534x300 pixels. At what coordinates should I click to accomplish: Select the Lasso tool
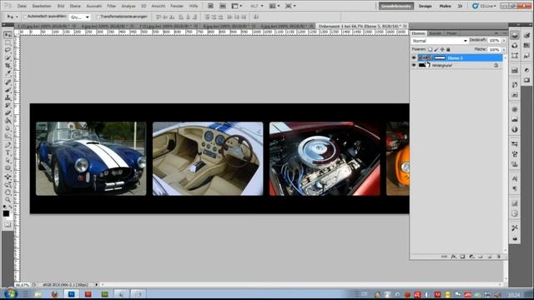tap(8, 50)
